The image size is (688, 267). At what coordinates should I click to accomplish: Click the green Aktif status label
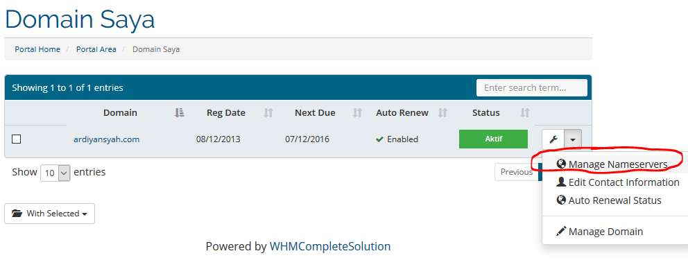click(493, 139)
